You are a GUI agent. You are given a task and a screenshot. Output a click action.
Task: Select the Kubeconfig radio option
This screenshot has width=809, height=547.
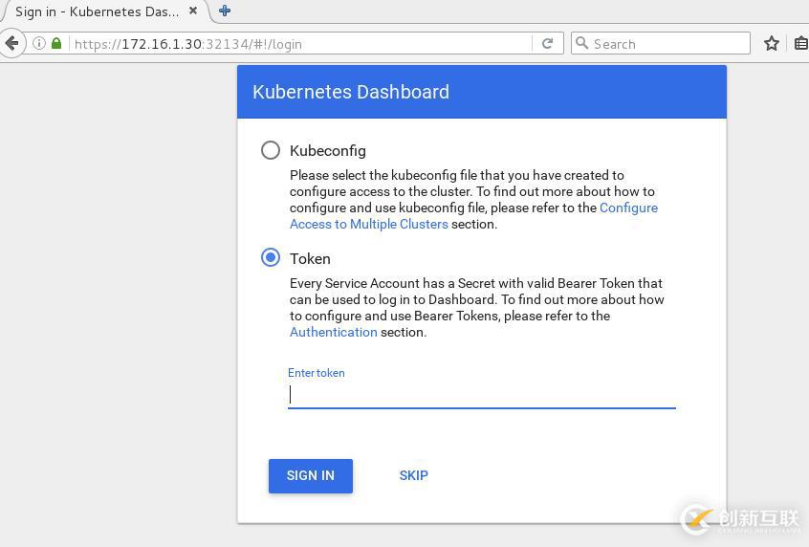coord(271,150)
